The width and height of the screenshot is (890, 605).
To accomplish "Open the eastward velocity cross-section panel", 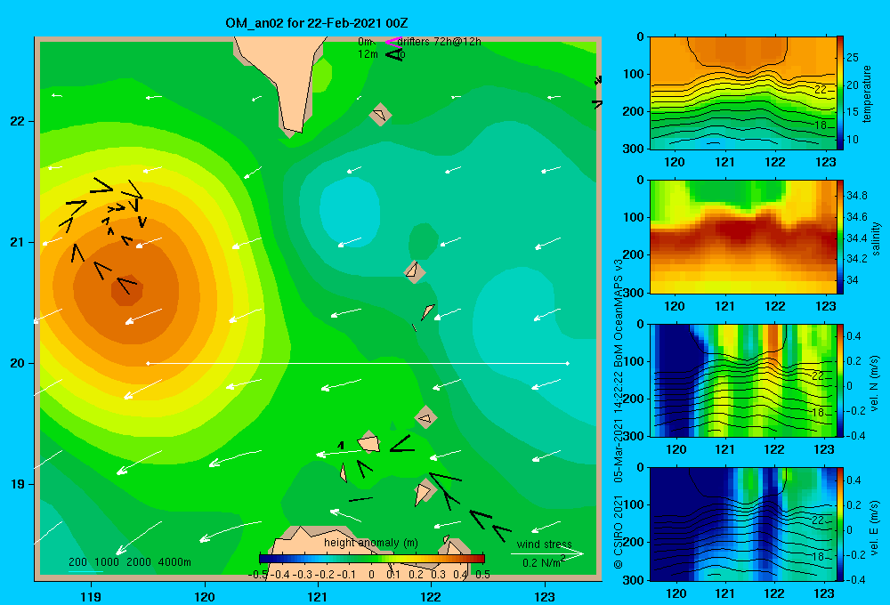I will click(743, 524).
